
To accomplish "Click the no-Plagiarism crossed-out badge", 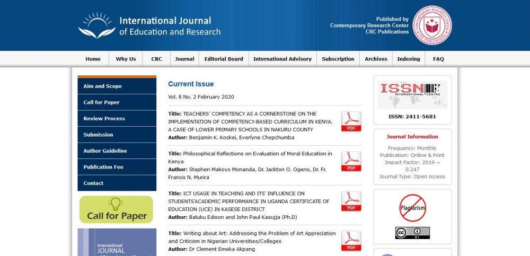I will pos(412,208).
